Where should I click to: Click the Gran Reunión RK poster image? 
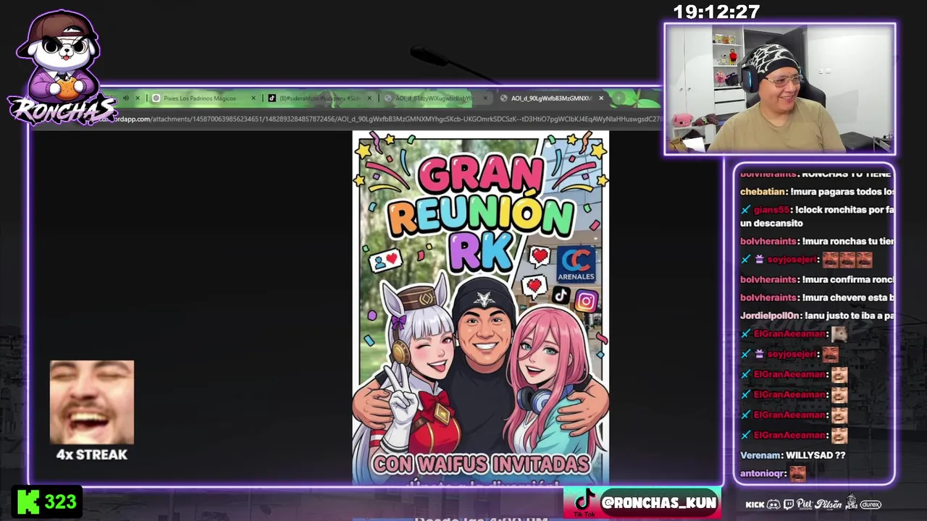481,308
